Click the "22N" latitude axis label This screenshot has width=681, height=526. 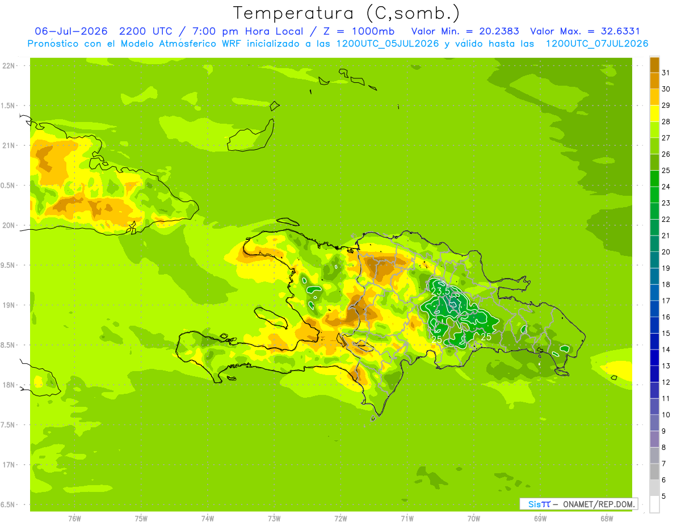click(9, 66)
